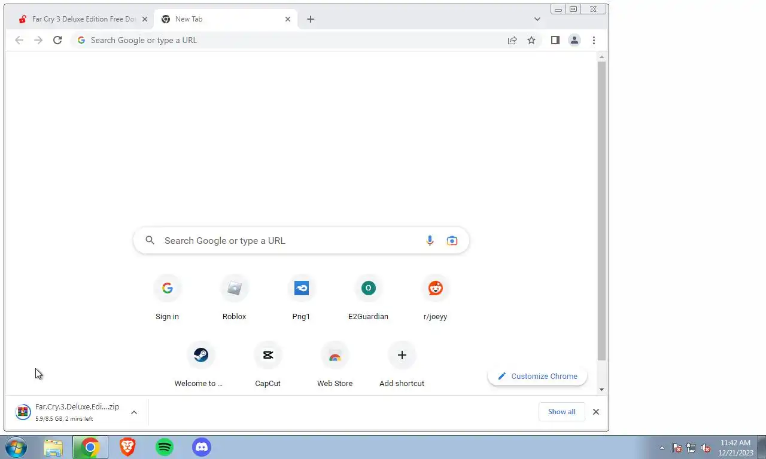Open Discord from the taskbar
Viewport: 766px width, 459px height.
pos(202,447)
